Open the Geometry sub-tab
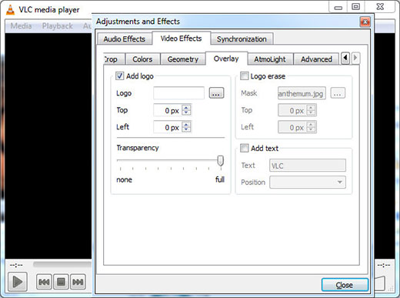400x298 pixels. 183,59
